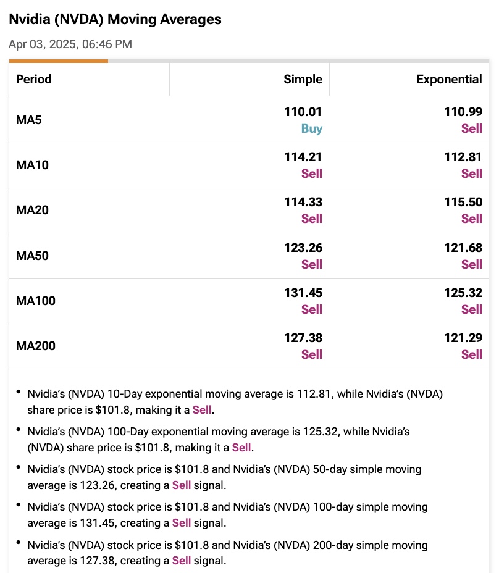
Task: Click the MA100 simple value 131.45
Action: (303, 293)
